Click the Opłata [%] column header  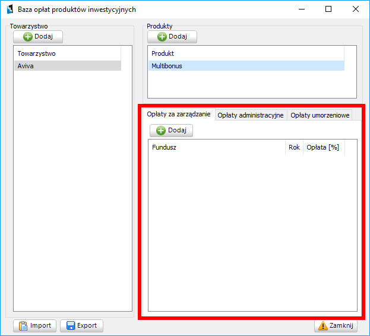[322, 147]
